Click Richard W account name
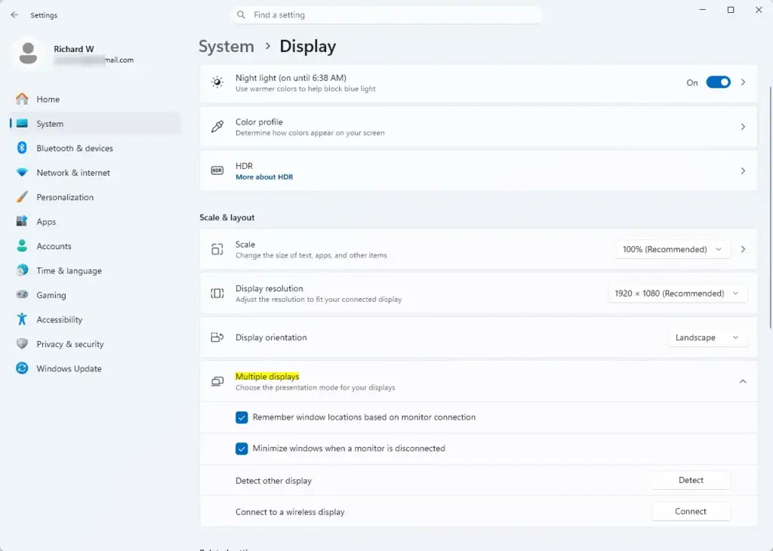Viewport: 773px width, 551px height. [73, 49]
